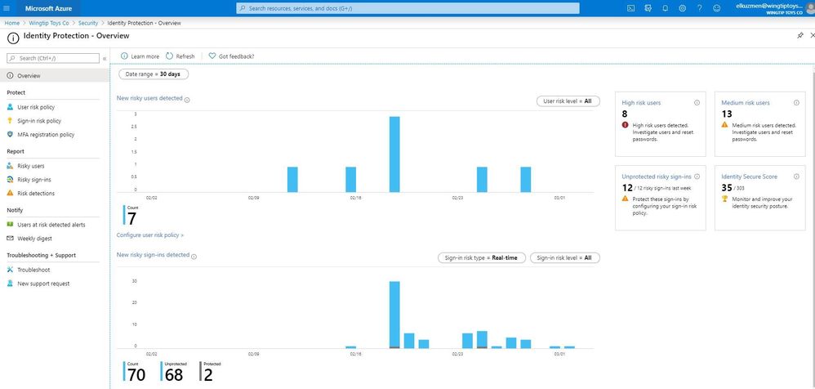Click the Azure global search field
Screen dimensions: 815x389
(408, 8)
